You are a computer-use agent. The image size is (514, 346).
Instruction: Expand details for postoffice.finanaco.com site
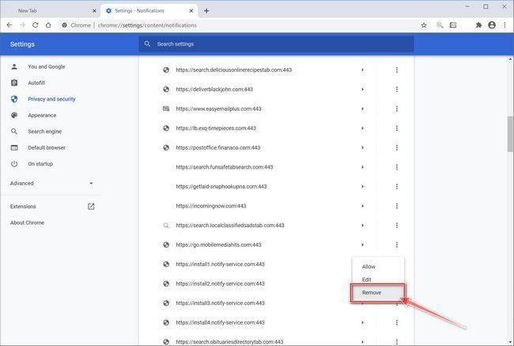pyautogui.click(x=362, y=148)
